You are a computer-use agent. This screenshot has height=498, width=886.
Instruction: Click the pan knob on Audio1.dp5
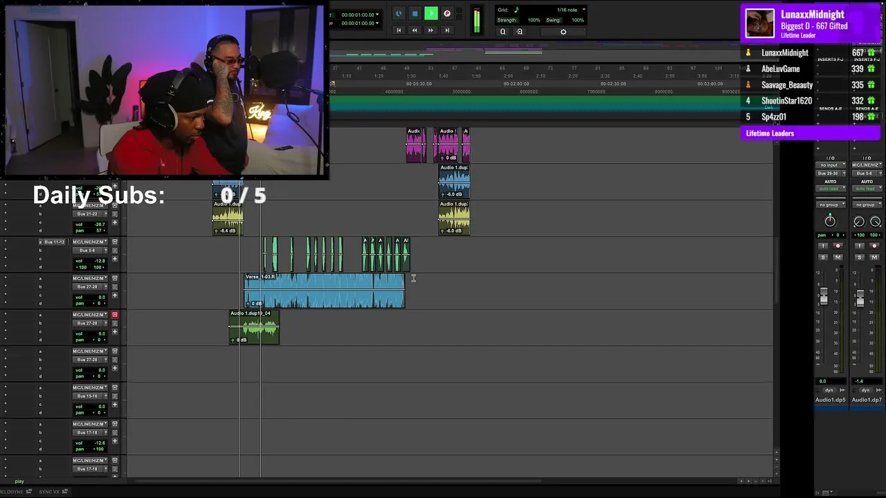click(830, 221)
